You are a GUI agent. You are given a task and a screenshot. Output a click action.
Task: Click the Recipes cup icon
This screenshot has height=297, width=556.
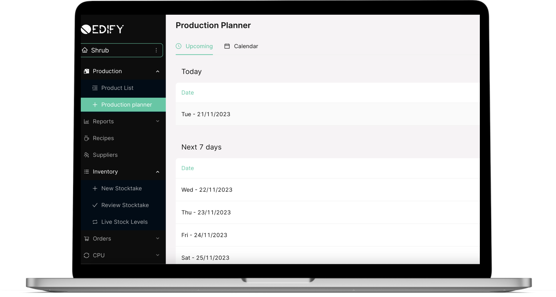[86, 138]
